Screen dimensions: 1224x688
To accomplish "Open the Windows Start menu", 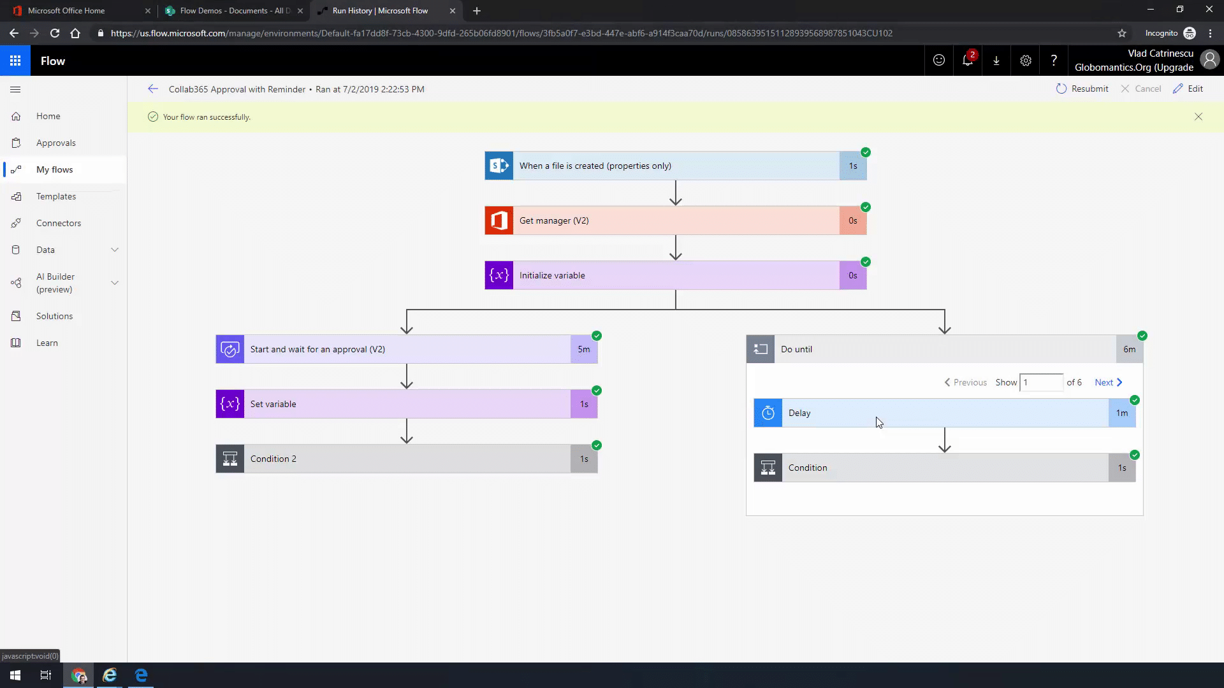I will click(15, 675).
